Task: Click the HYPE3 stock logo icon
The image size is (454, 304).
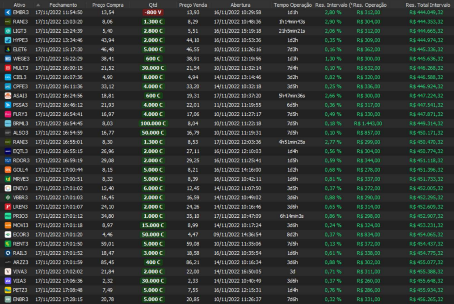Action: pyautogui.click(x=8, y=40)
